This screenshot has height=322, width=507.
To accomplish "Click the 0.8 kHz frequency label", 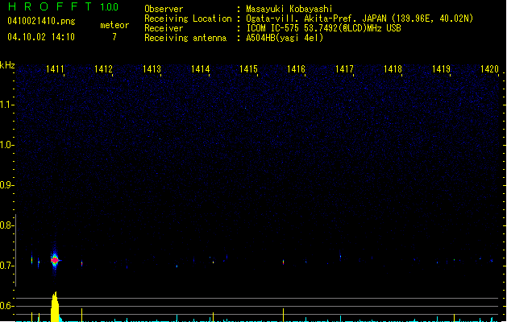I will 6,225.
